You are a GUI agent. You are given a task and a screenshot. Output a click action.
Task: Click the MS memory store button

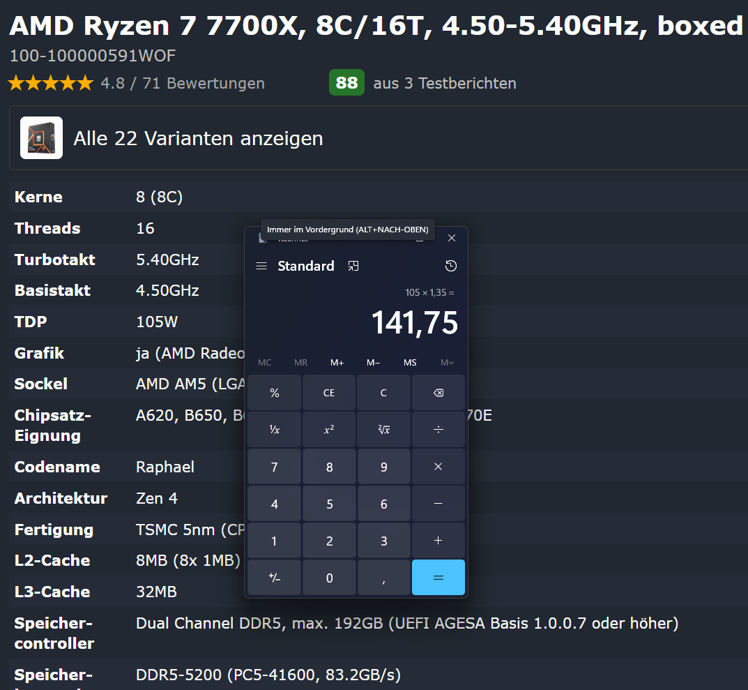(410, 362)
